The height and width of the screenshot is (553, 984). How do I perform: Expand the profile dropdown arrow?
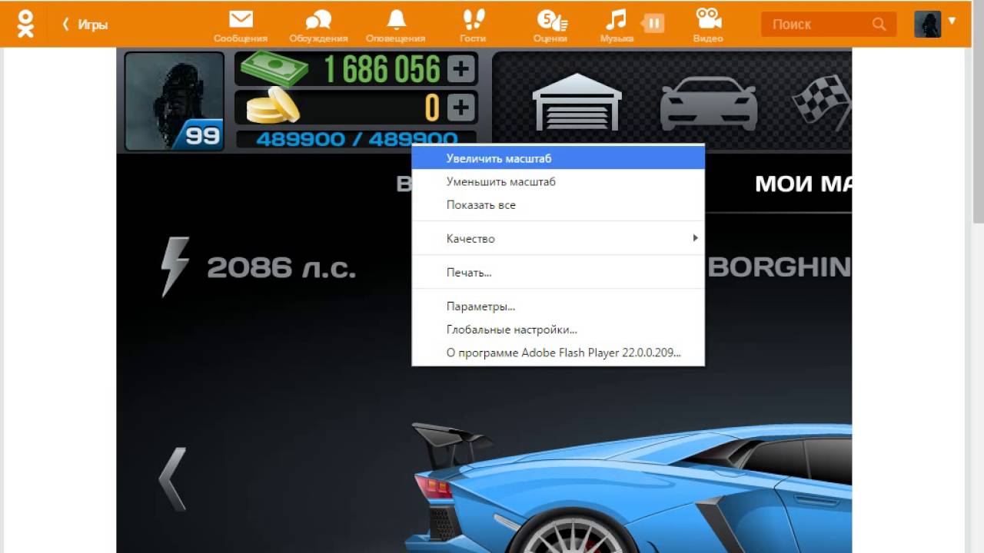952,21
